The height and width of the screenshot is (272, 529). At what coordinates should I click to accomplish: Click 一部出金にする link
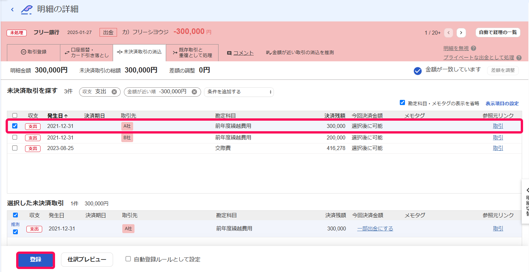[x=375, y=228]
